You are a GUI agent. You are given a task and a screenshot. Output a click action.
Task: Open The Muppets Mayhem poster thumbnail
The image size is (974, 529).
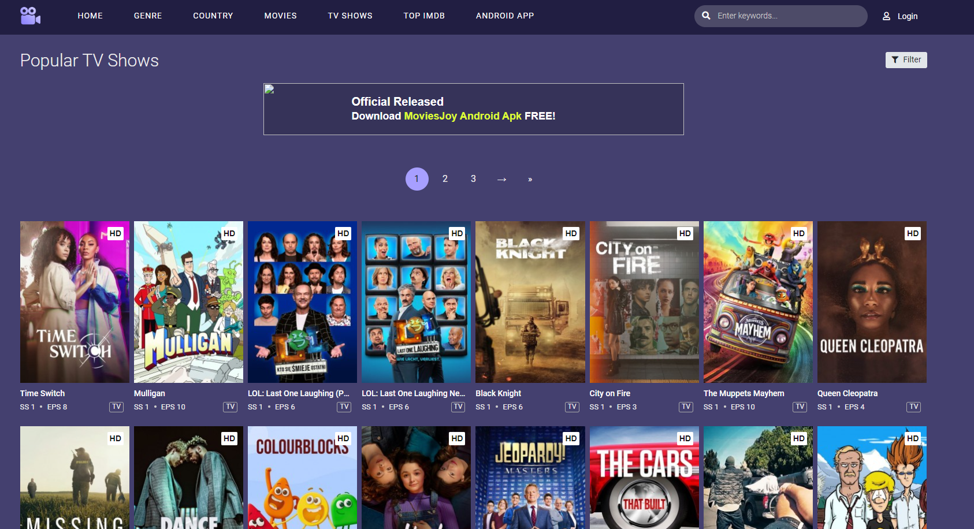pyautogui.click(x=757, y=302)
